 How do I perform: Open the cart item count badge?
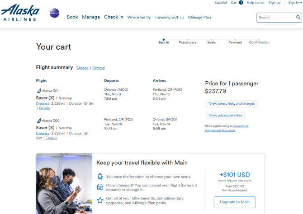(x=241, y=3)
